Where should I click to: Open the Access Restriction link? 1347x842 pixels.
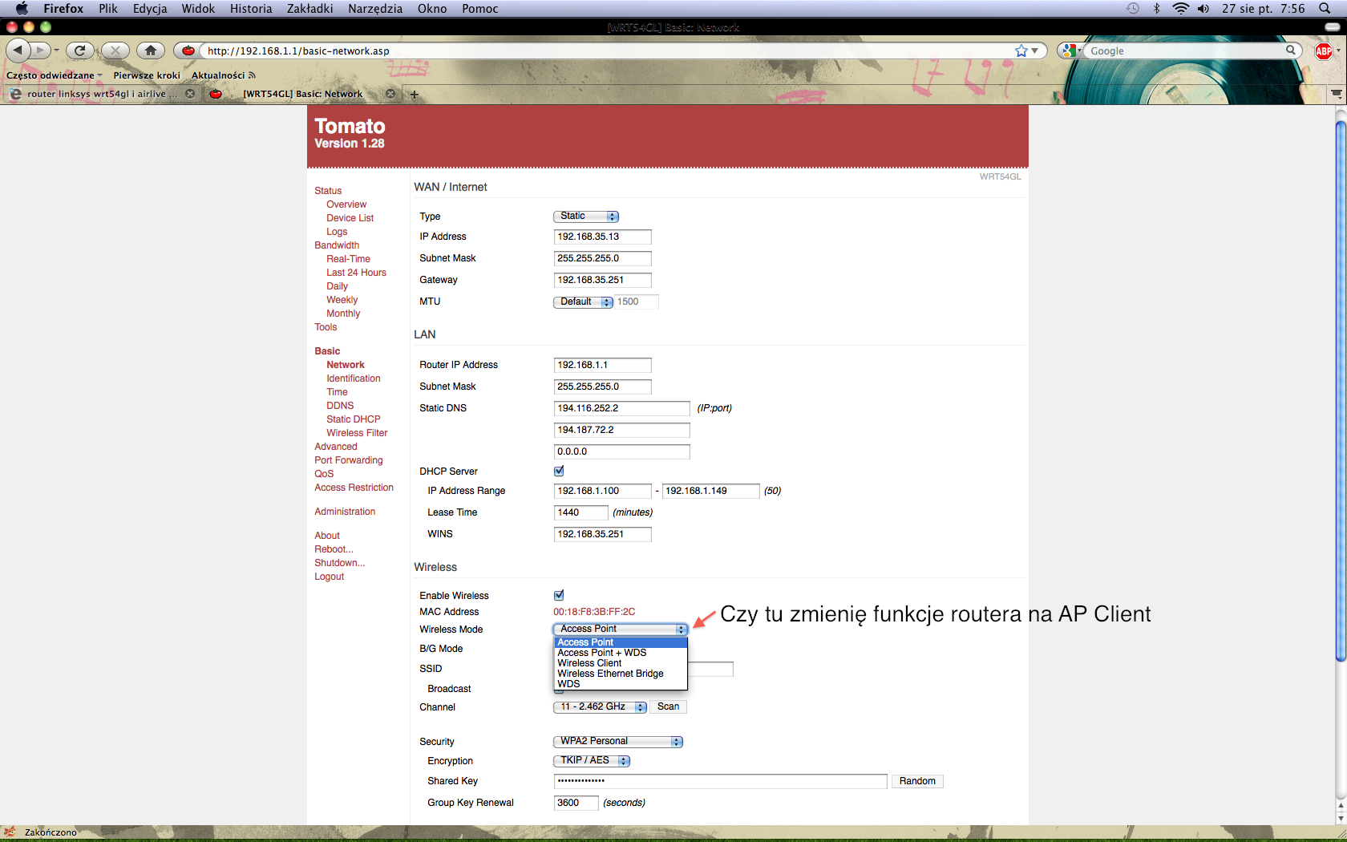point(354,488)
